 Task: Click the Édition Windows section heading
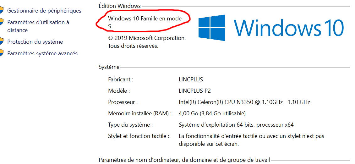tap(120, 6)
